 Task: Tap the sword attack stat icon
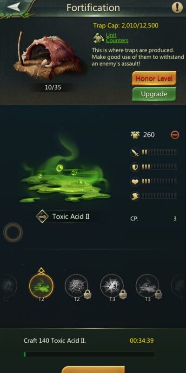coord(135,152)
